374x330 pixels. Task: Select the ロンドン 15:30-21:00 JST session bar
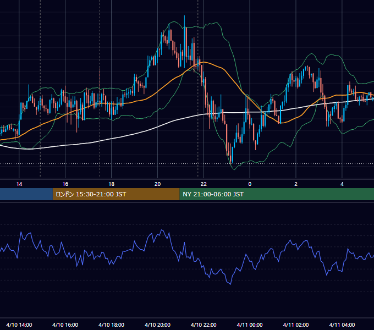tap(116, 194)
